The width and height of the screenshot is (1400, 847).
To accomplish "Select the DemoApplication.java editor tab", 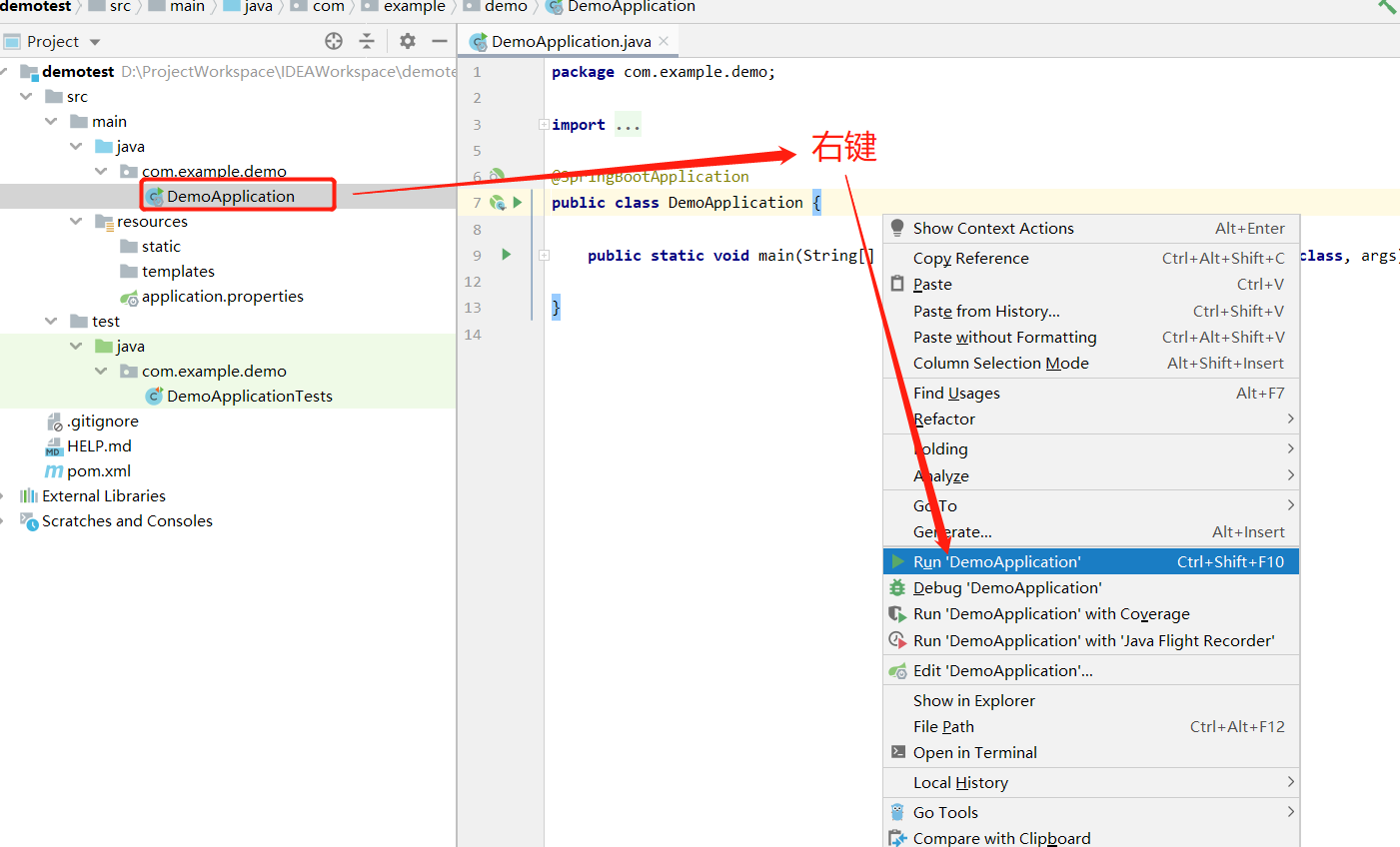I will tap(570, 41).
